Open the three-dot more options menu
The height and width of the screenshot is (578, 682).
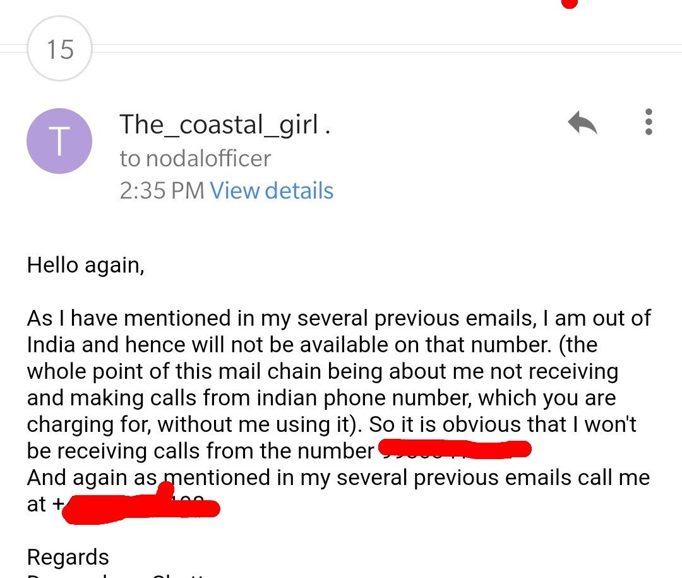coord(649,122)
